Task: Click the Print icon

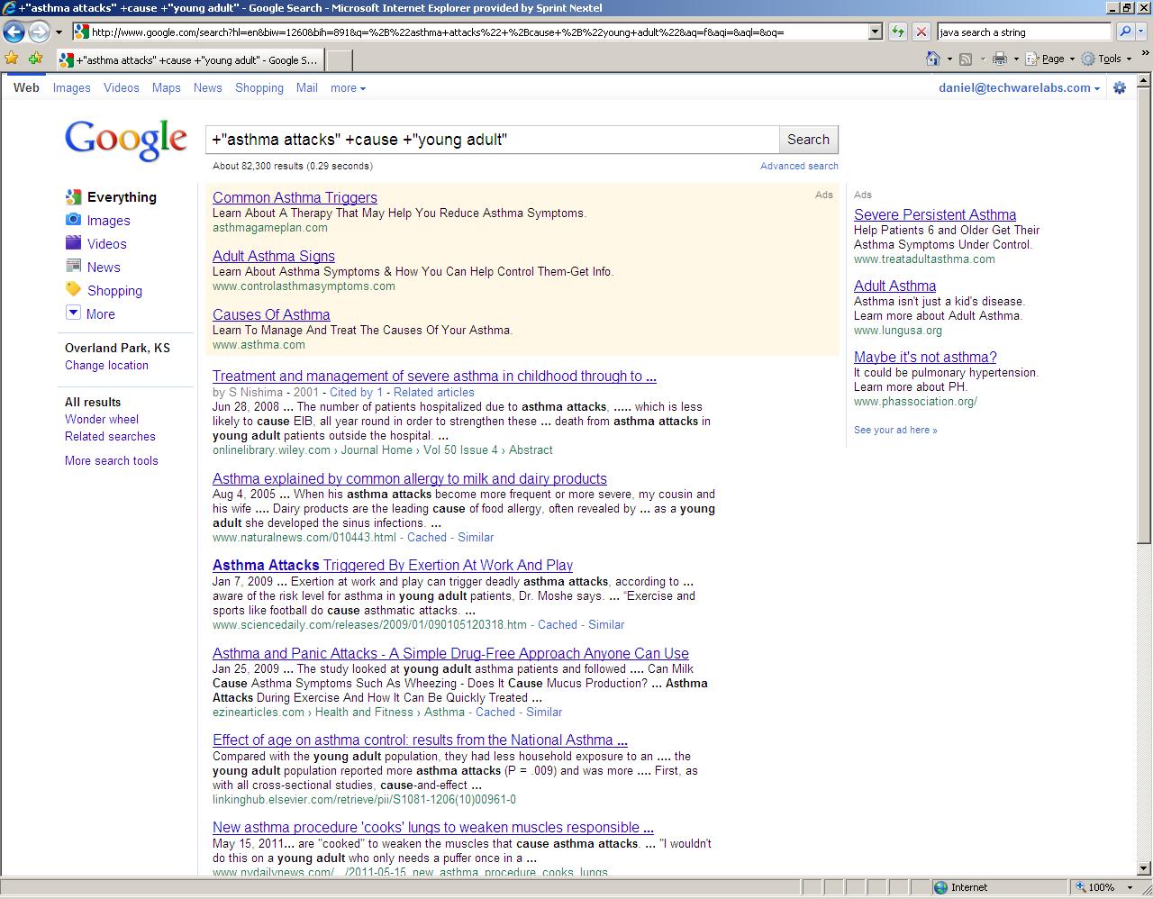Action: pos(999,59)
